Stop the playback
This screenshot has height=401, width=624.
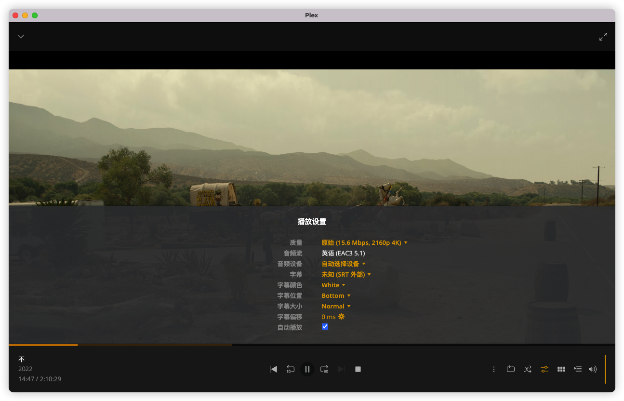[x=358, y=369]
